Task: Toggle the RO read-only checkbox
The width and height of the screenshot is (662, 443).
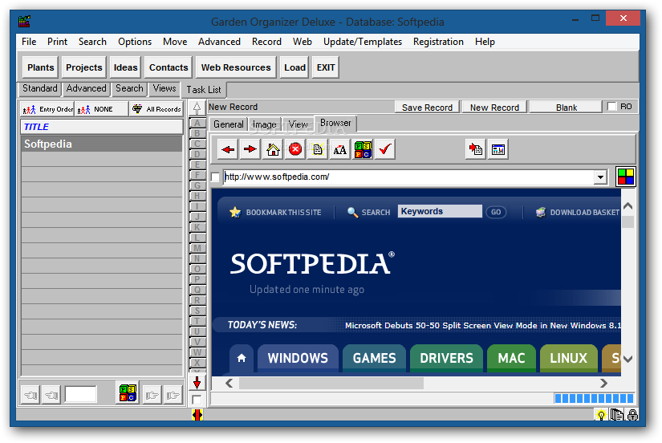Action: click(x=611, y=107)
